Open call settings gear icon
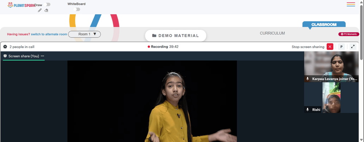Screen dimensions: 364x142 pos(5,47)
